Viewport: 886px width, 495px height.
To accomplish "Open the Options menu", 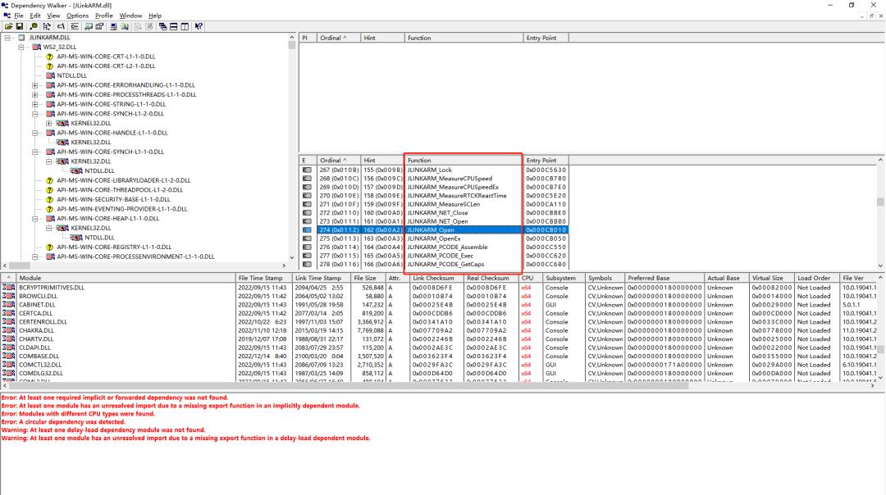I will pos(77,16).
